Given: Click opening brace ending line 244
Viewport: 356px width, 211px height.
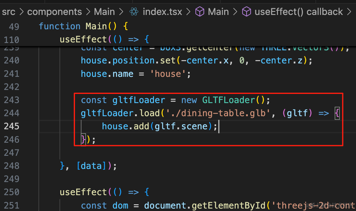Looking at the screenshot, I should (337, 113).
